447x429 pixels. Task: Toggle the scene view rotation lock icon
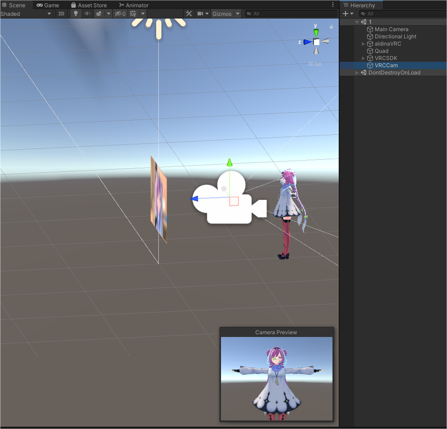click(331, 26)
